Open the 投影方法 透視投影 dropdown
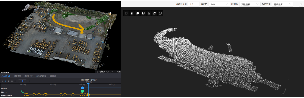 coord(282,4)
